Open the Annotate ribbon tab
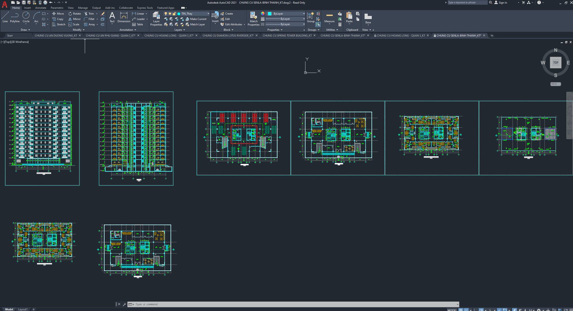 (41, 8)
